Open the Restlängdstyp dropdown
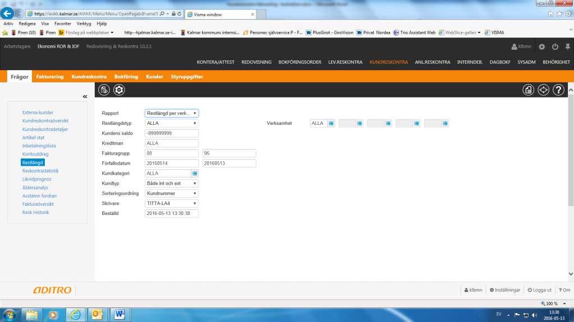 172,124
